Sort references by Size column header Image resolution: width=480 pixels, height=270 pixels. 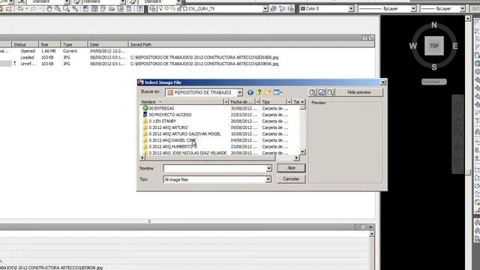pos(49,45)
